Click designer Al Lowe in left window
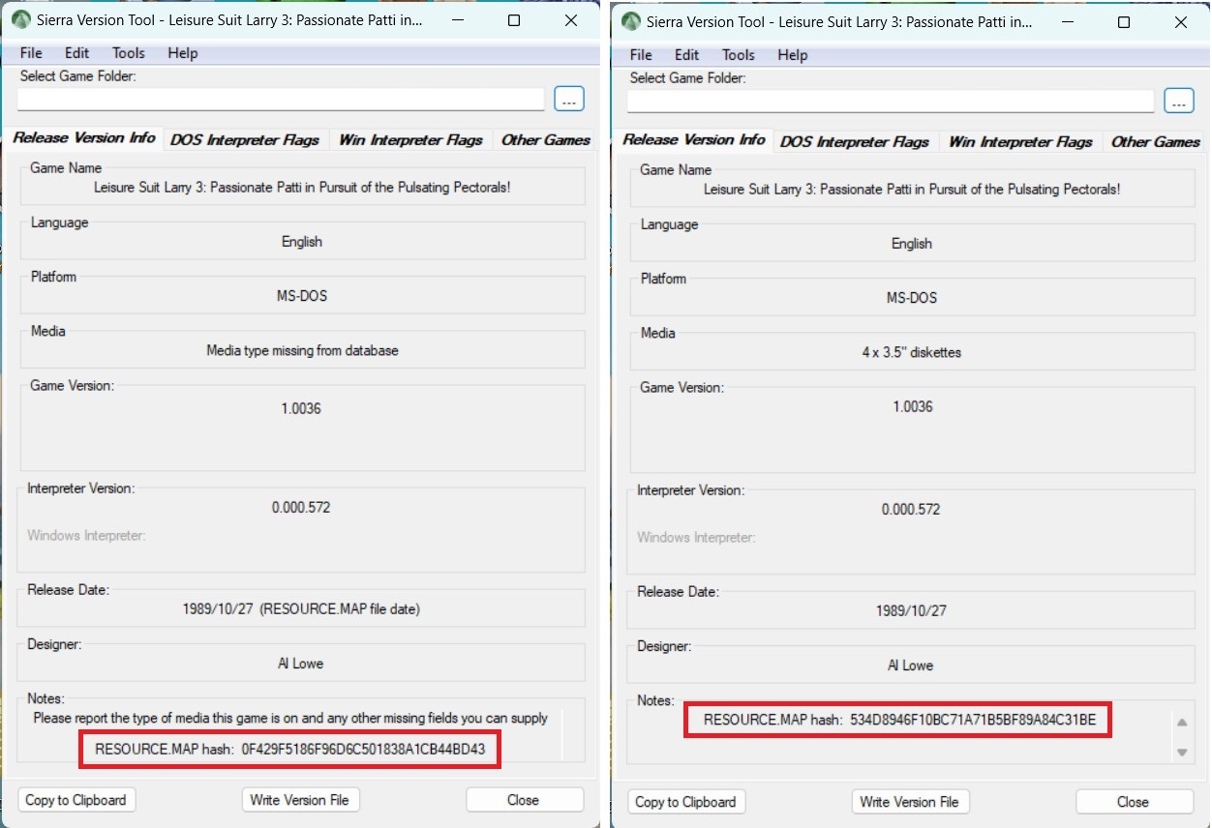Viewport: 1212px width, 828px height. (x=300, y=664)
